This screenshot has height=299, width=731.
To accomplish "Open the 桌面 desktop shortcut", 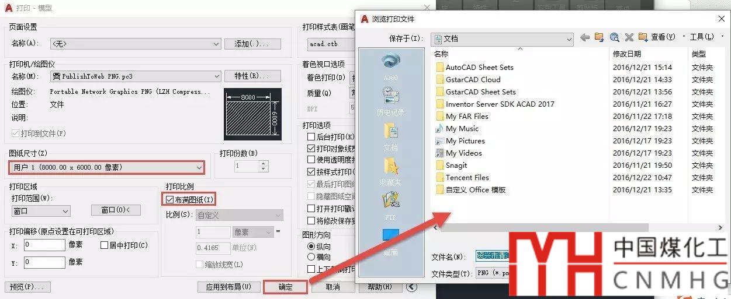I will [391, 241].
